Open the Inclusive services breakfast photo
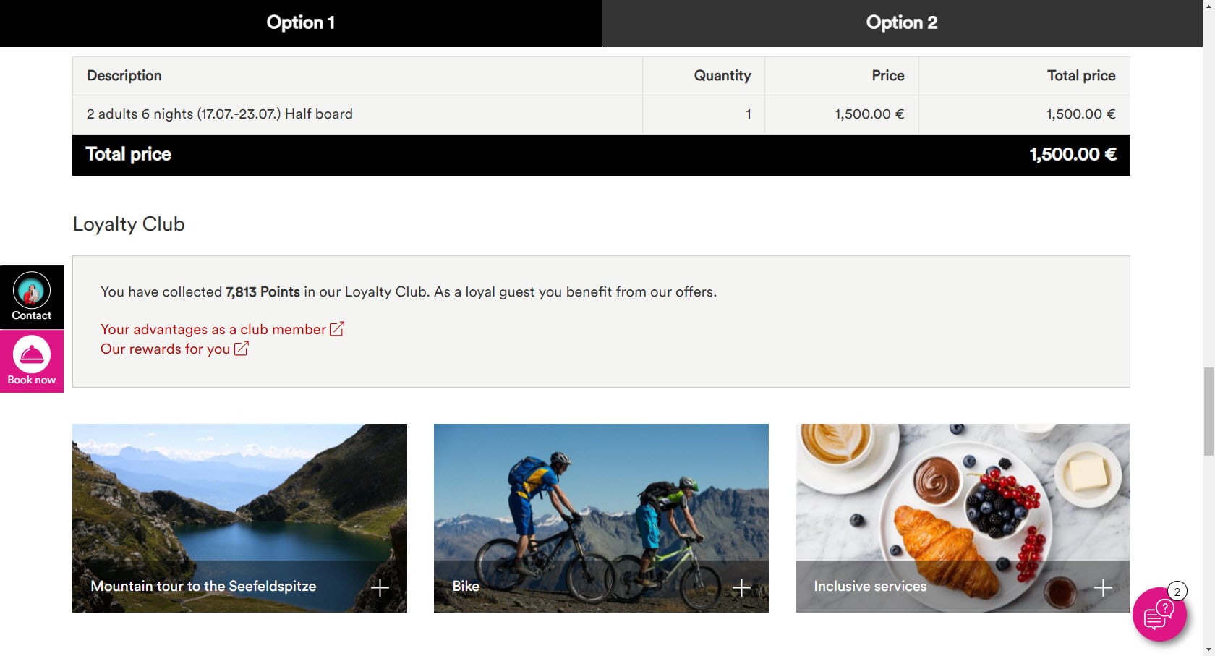 (x=963, y=492)
